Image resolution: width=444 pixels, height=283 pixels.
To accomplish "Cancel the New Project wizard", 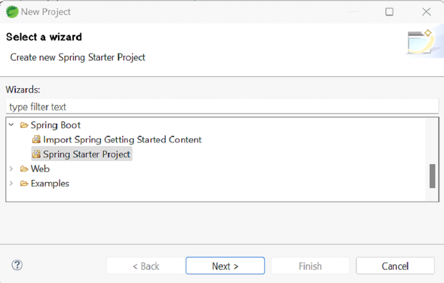I will point(395,266).
